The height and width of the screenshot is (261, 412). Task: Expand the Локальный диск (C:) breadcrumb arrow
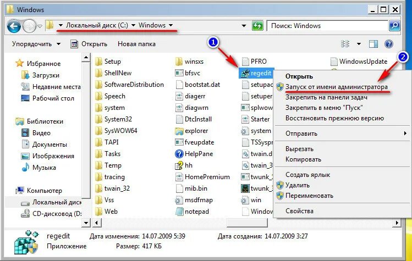[x=133, y=25]
